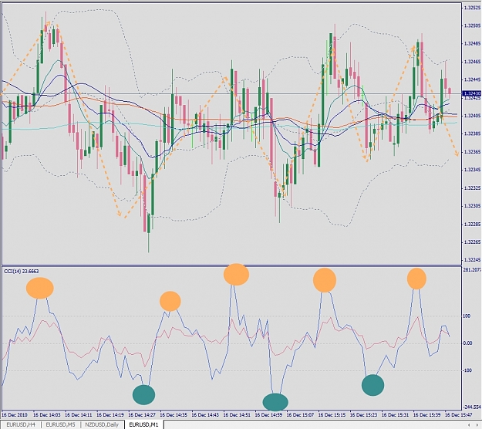
Task: Click the 1.32325 price axis label
Action: click(472, 188)
